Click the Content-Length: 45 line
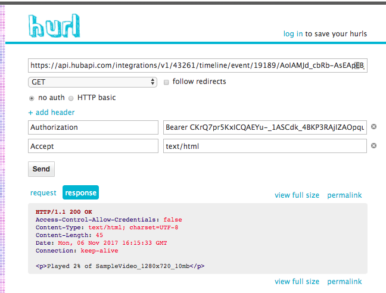The height and width of the screenshot is (293, 386). coord(69,235)
